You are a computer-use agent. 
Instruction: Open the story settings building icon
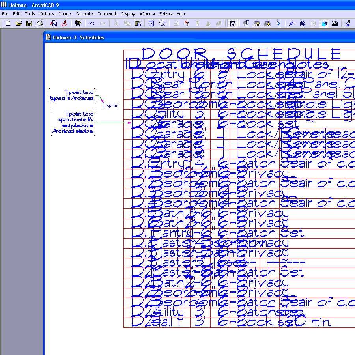coord(246,23)
